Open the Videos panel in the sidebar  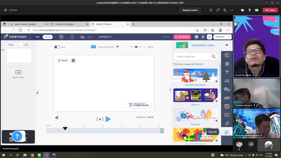pos(227,115)
